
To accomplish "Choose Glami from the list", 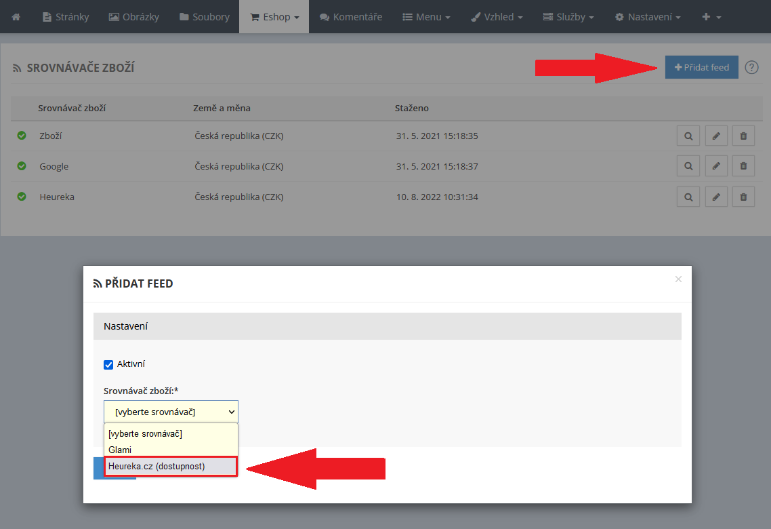I will click(121, 450).
